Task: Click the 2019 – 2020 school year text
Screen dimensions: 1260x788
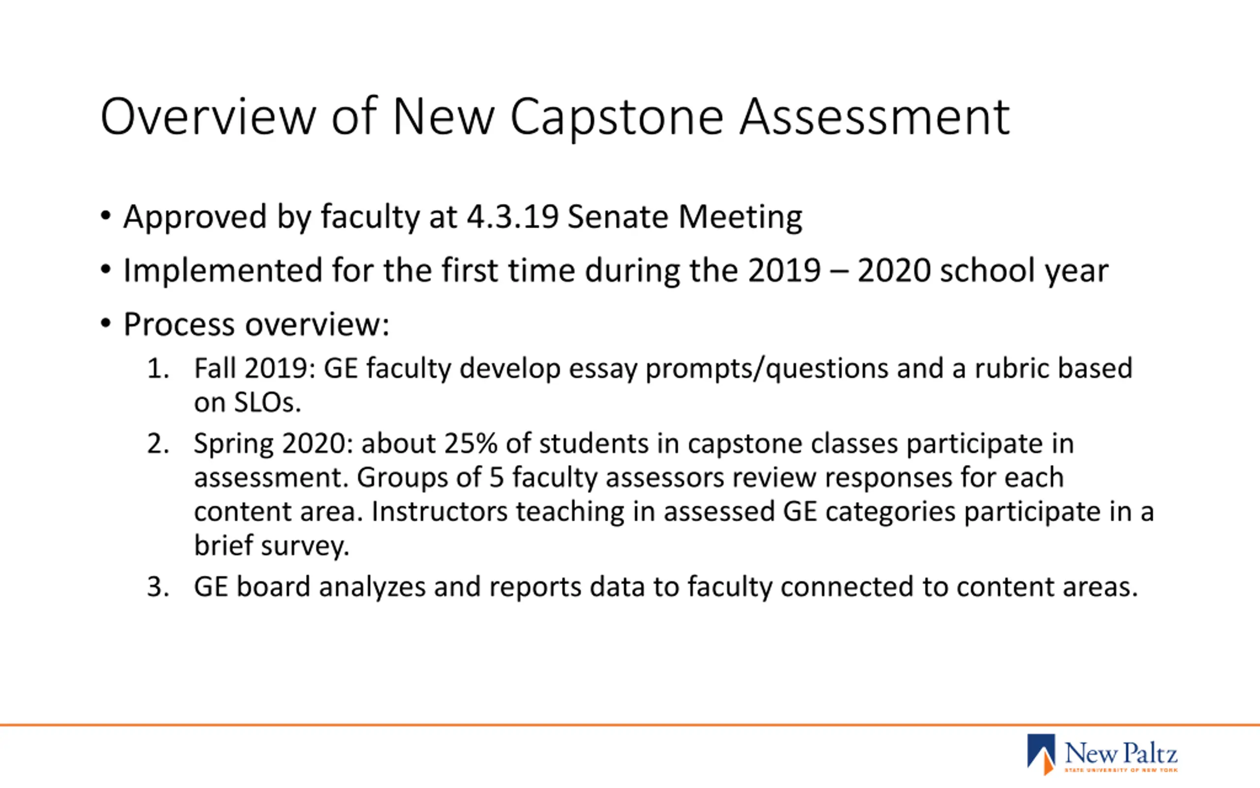Action: (928, 271)
